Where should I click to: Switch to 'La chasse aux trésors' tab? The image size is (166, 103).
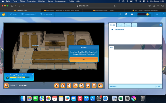(145, 10)
